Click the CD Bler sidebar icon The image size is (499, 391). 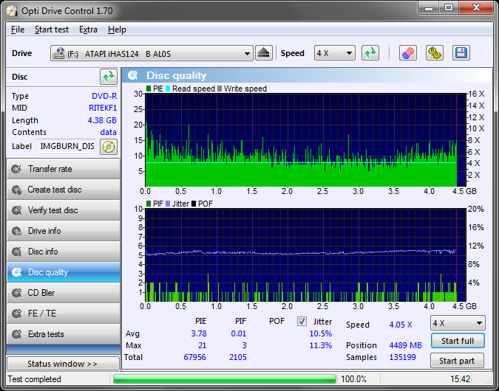tap(16, 293)
